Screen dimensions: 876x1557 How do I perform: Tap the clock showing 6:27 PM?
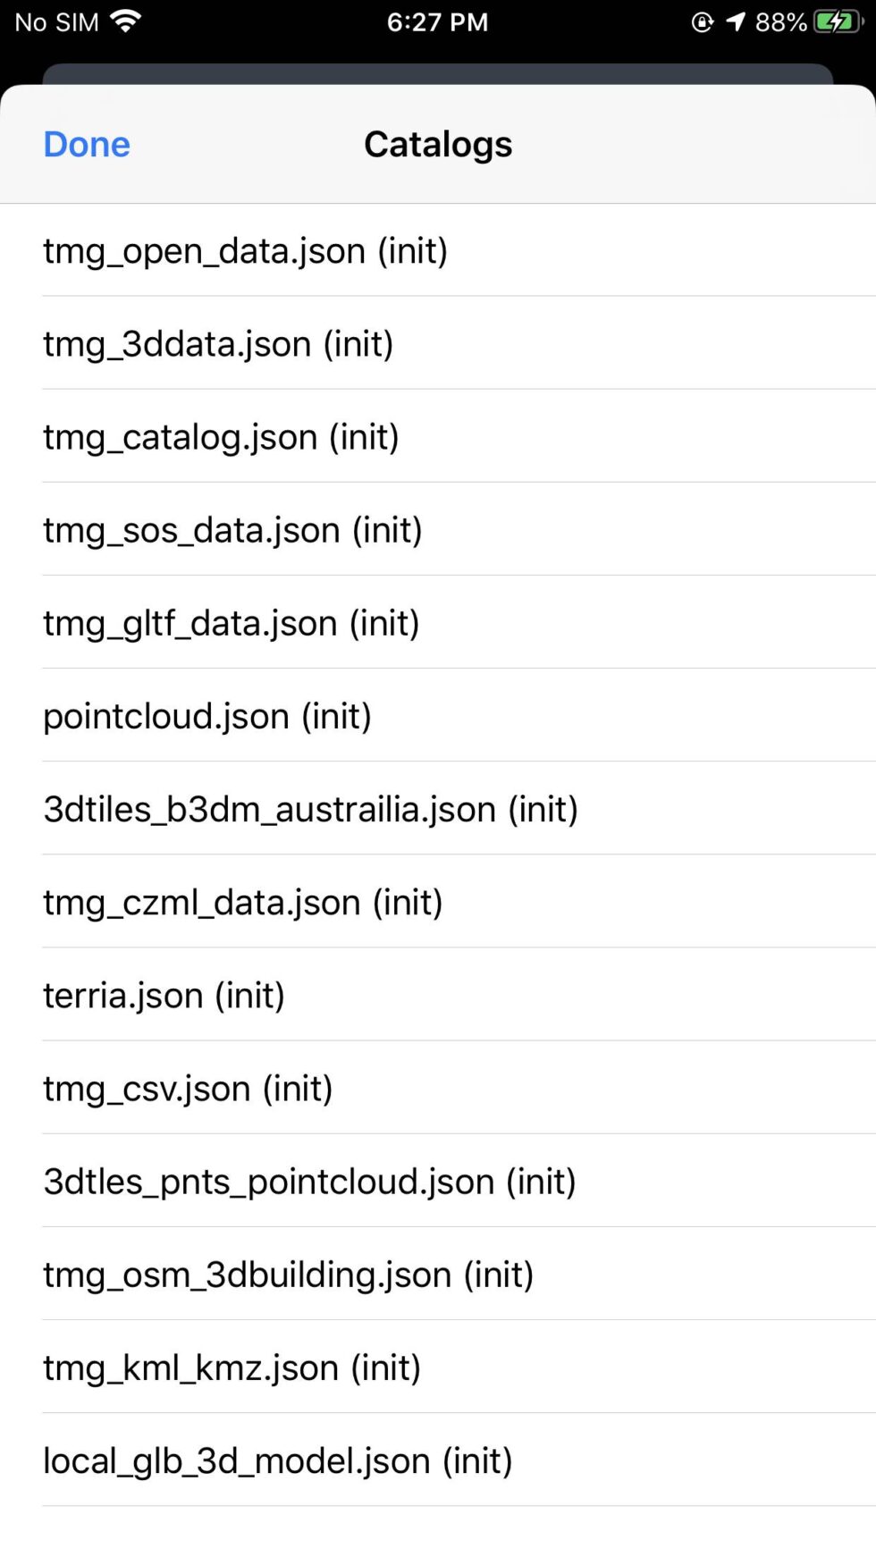[437, 21]
